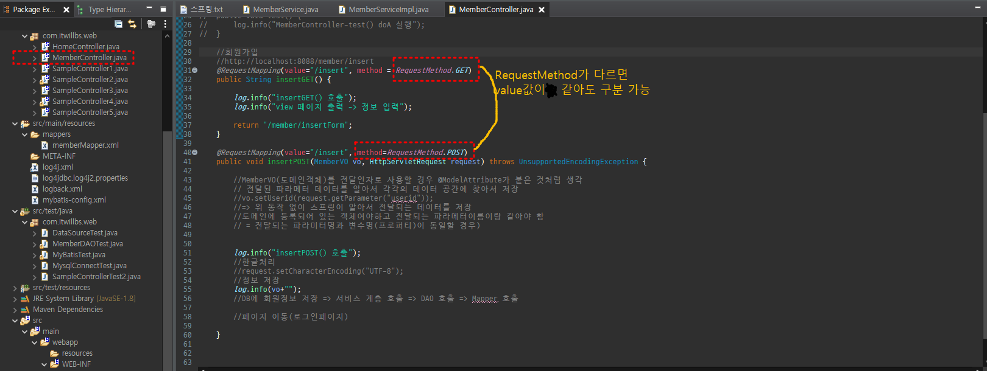
Task: Fold the insertPOST method at line 40
Action: pos(195,153)
